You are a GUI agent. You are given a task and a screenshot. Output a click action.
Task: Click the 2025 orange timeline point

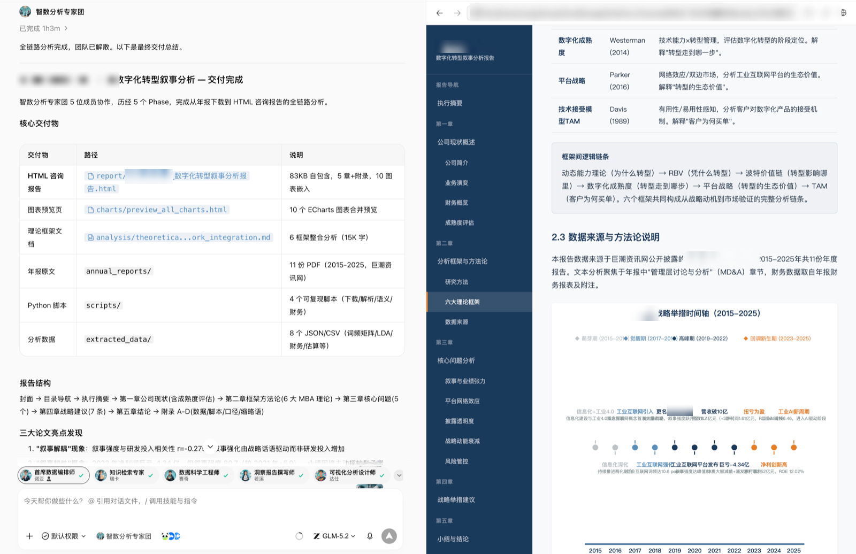click(793, 447)
